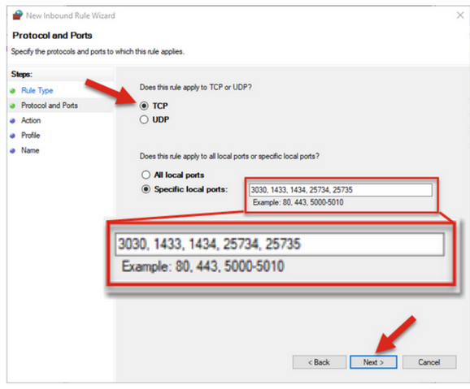Click the blue bullet beside Action
The height and width of the screenshot is (389, 470).
point(12,121)
